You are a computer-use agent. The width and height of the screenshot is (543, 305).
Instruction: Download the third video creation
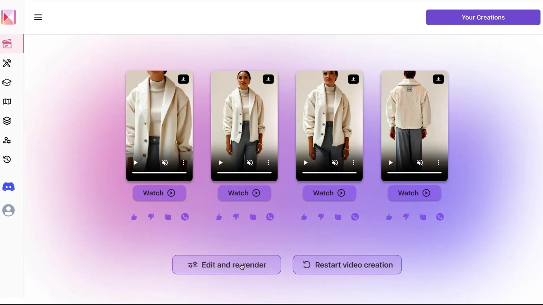point(353,79)
